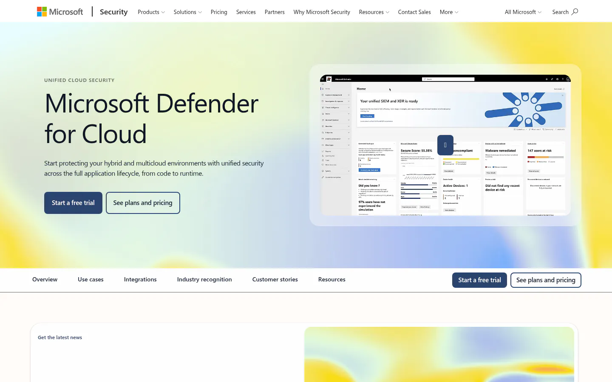
Task: Click the colorful news card image
Action: click(x=439, y=354)
